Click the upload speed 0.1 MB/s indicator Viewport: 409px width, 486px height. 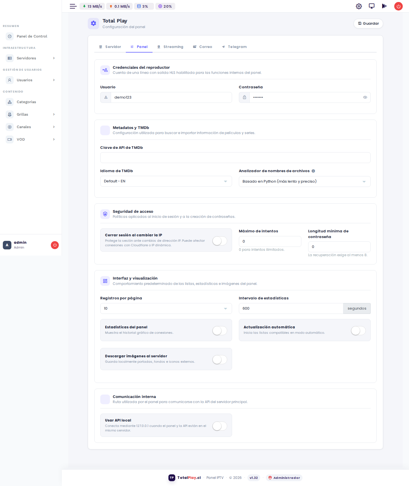tap(120, 6)
